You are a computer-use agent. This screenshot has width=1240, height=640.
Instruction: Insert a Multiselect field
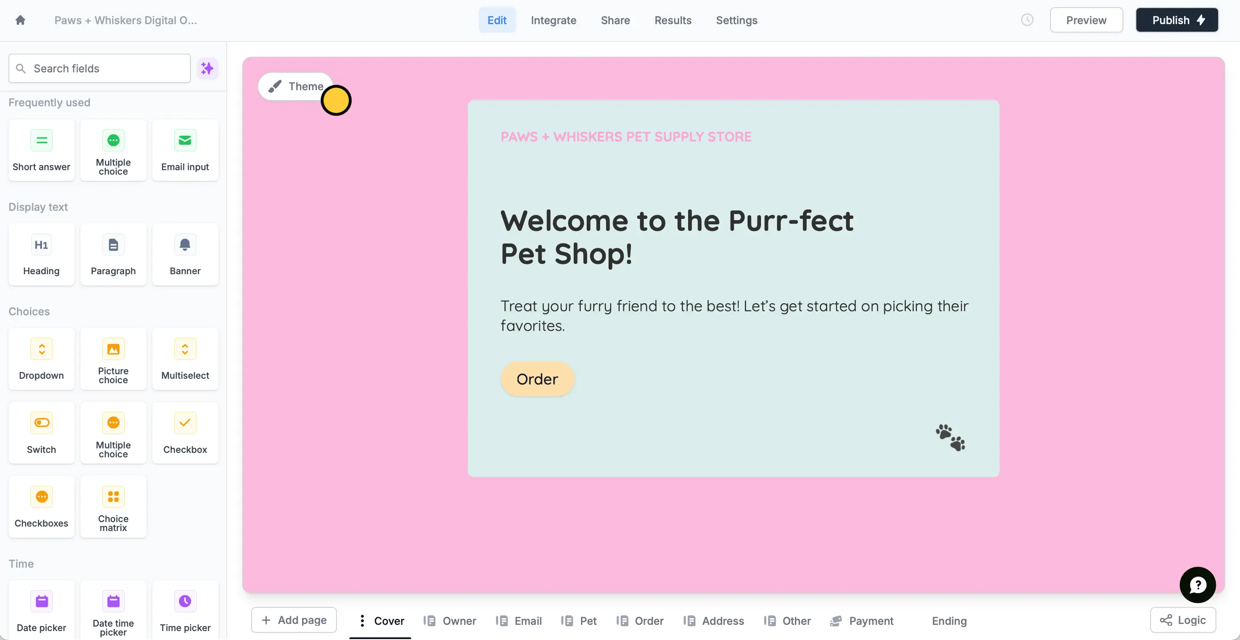pos(185,359)
